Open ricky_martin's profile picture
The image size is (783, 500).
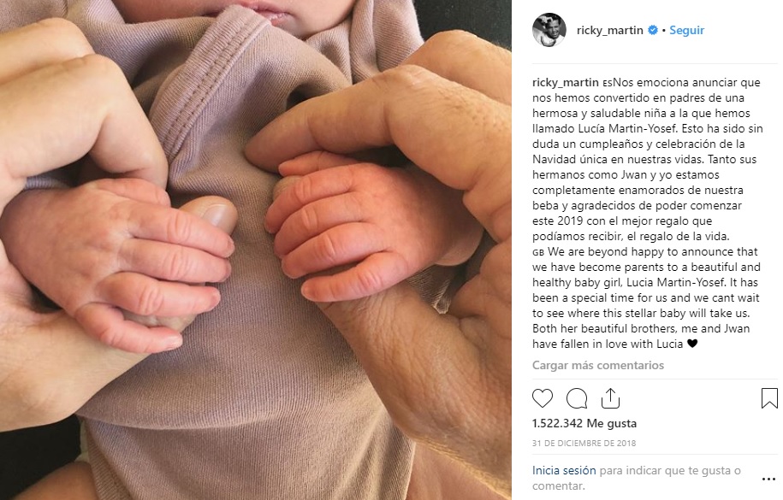pos(549,30)
